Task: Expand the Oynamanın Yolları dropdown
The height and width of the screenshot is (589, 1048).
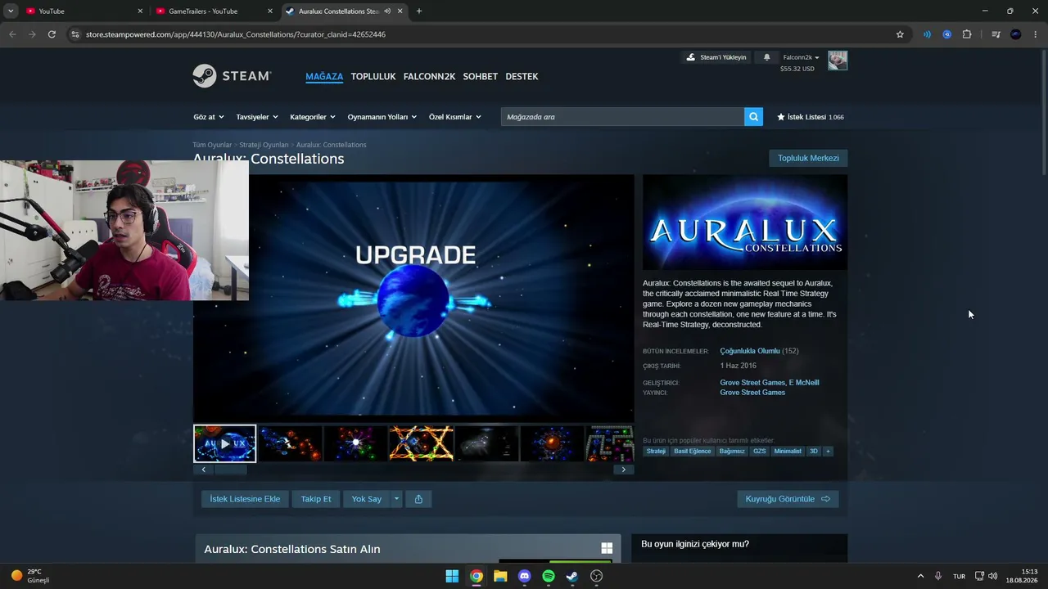Action: coord(382,117)
